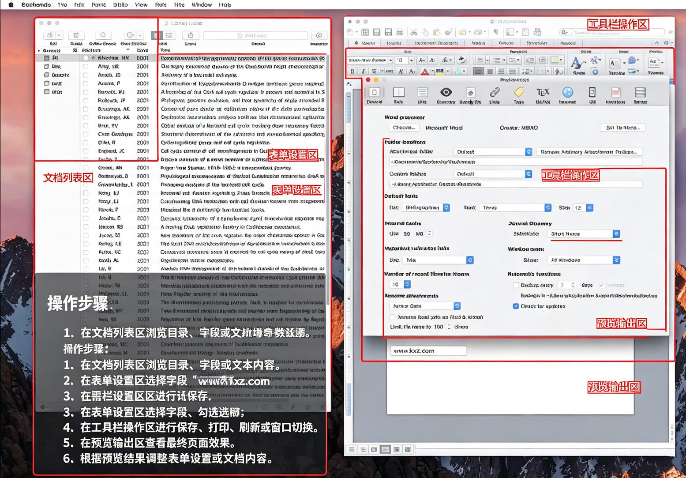
Task: Toggle the Check for updates checkbox
Action: (x=515, y=306)
